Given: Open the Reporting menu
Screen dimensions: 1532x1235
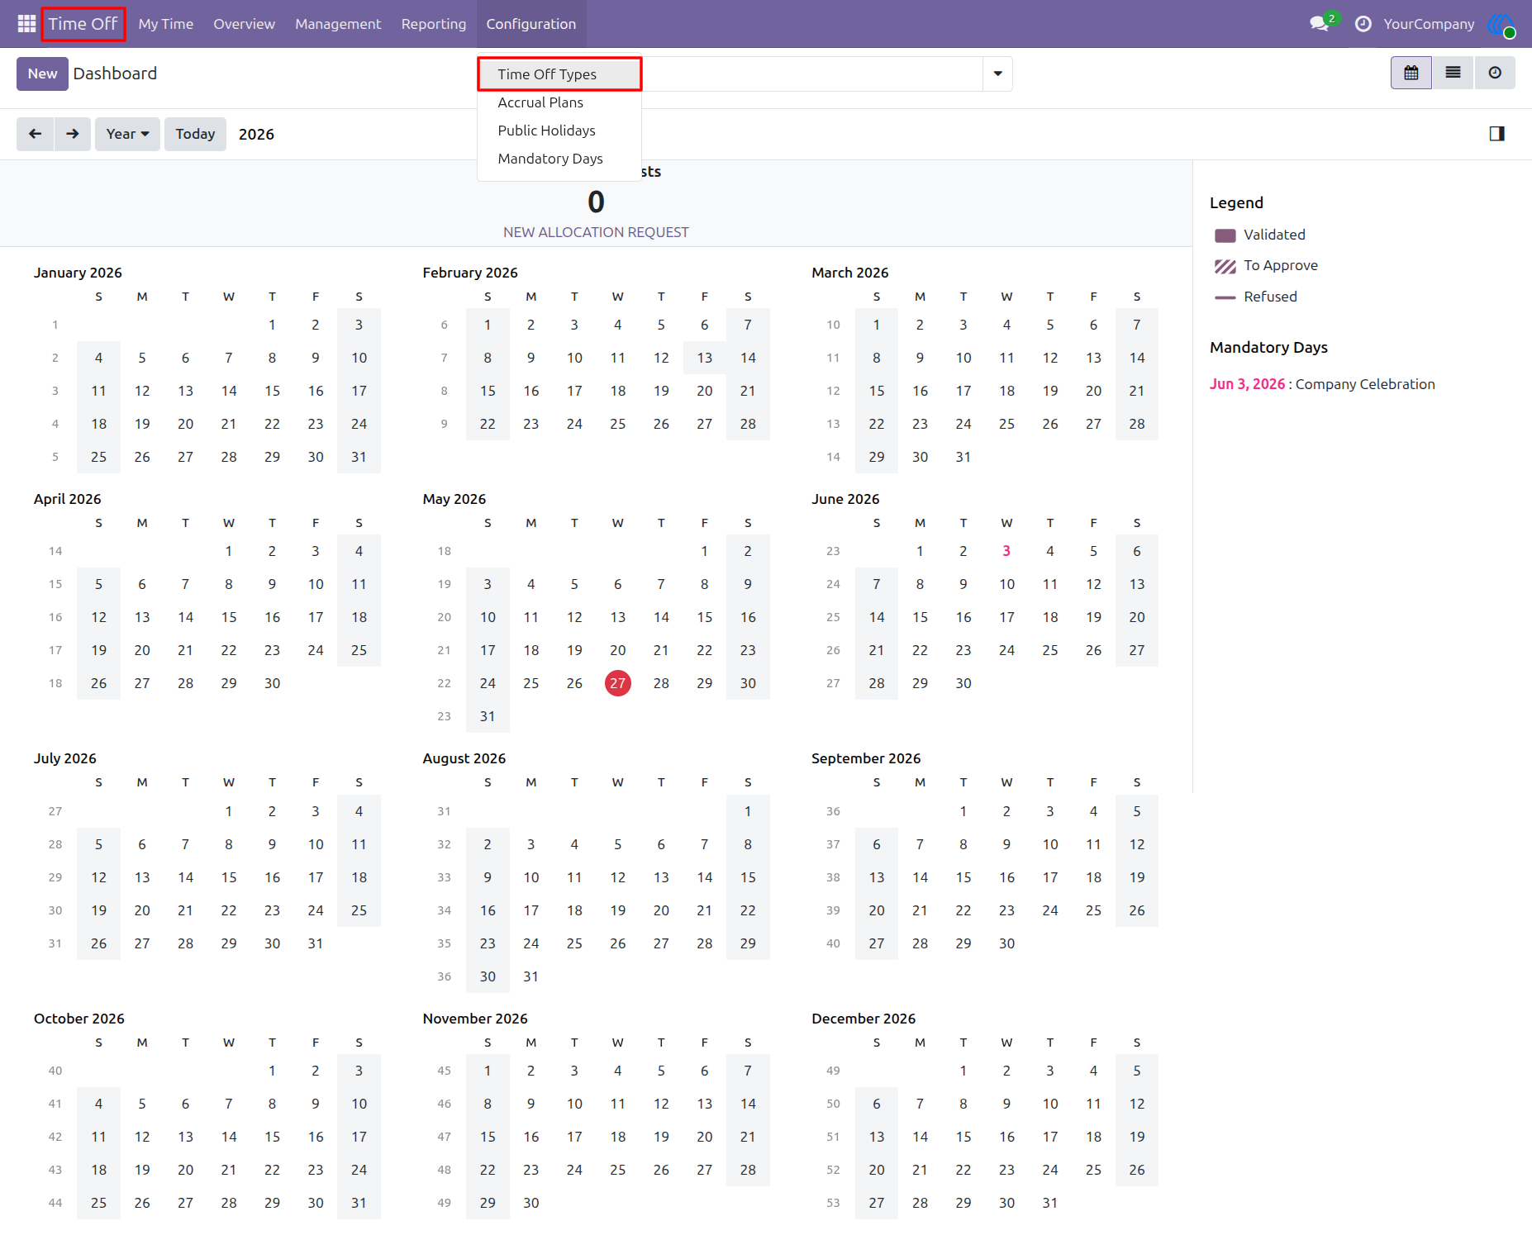Looking at the screenshot, I should (434, 24).
